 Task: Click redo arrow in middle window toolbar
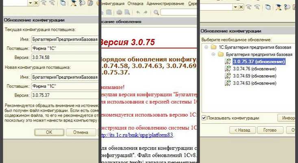click(146, 13)
